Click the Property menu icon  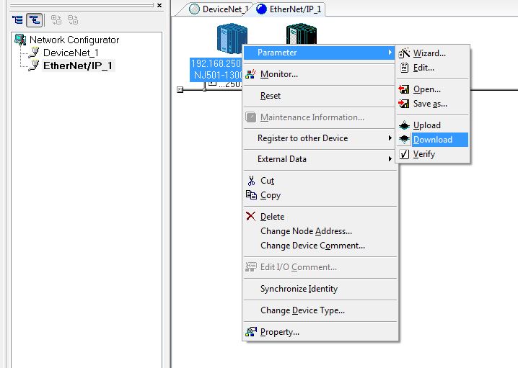coord(251,332)
